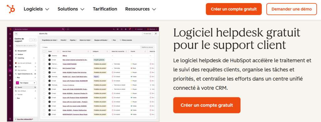
Task: Click the settings gear in the purple top bar
Action: pos(125,29)
